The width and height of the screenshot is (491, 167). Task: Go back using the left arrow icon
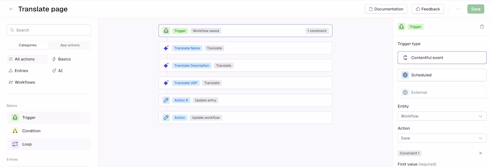tap(11, 9)
